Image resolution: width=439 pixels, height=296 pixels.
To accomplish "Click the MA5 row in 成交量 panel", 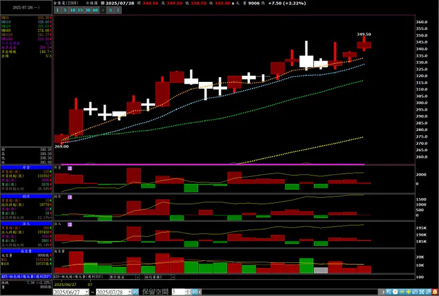I will 26,260.
